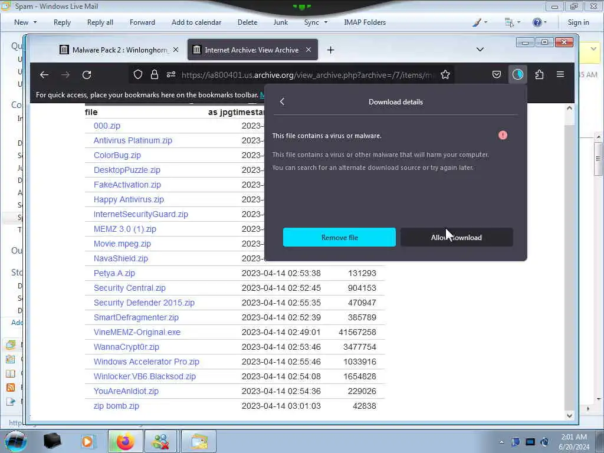Open Happy Antivirus.zip link
Image resolution: width=604 pixels, height=453 pixels.
129,199
